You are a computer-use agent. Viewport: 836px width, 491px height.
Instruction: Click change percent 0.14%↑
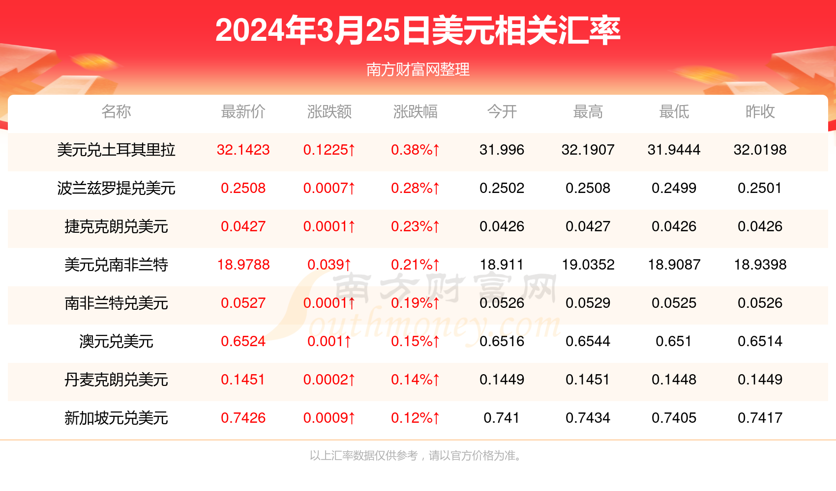point(415,380)
